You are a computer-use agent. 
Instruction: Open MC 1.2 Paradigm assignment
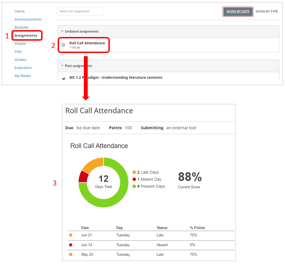(116, 78)
